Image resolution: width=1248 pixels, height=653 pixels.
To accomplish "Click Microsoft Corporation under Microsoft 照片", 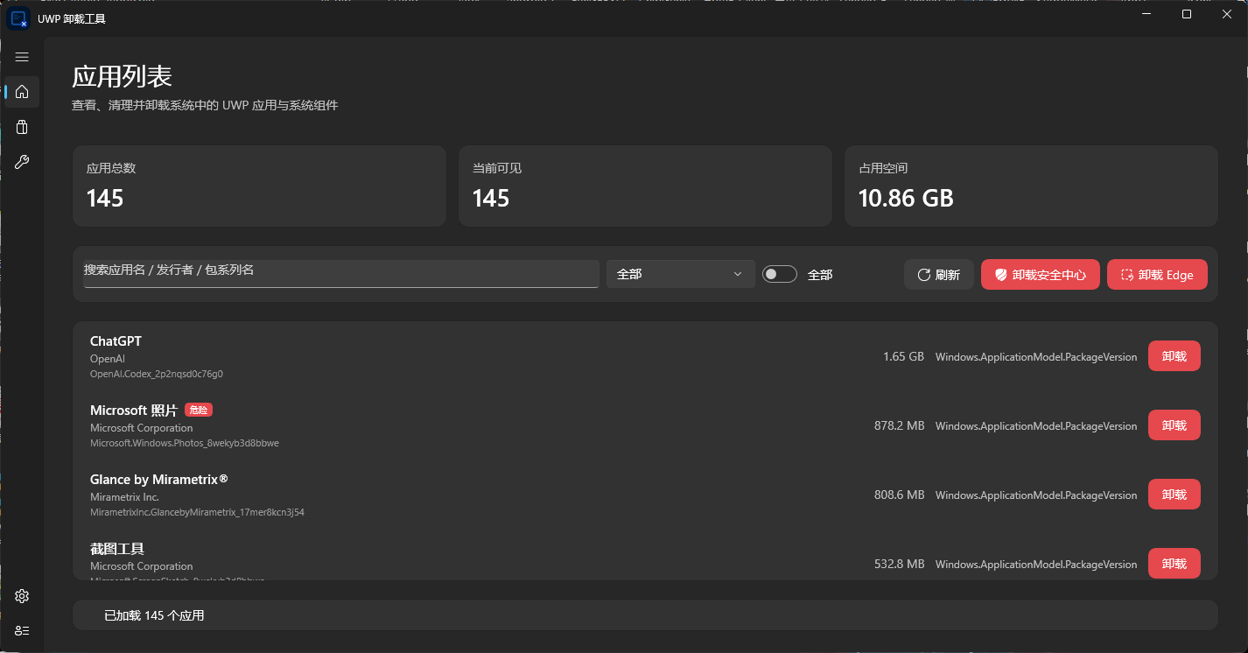I will click(x=142, y=428).
